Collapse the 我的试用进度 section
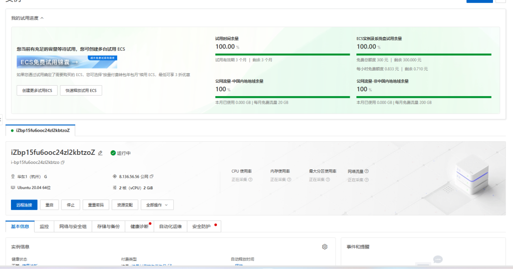This screenshot has height=269, width=513. pos(42,18)
